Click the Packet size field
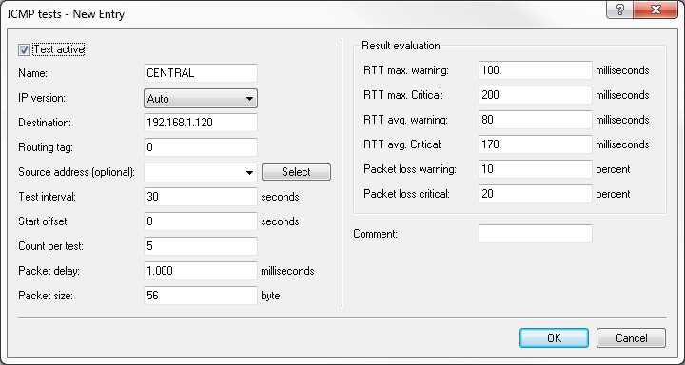685x365 pixels. point(201,296)
